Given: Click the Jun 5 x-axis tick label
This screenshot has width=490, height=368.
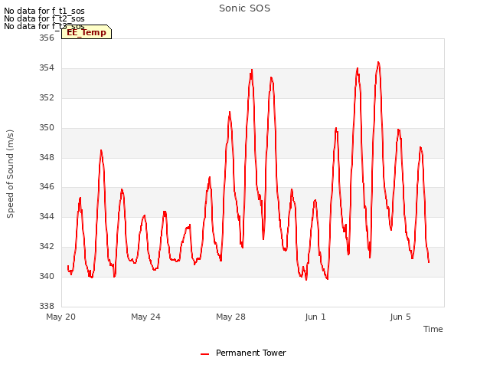Looking at the screenshot, I should pyautogui.click(x=400, y=317).
